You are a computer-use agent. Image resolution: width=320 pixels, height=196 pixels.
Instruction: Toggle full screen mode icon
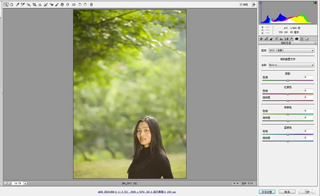coord(253,5)
